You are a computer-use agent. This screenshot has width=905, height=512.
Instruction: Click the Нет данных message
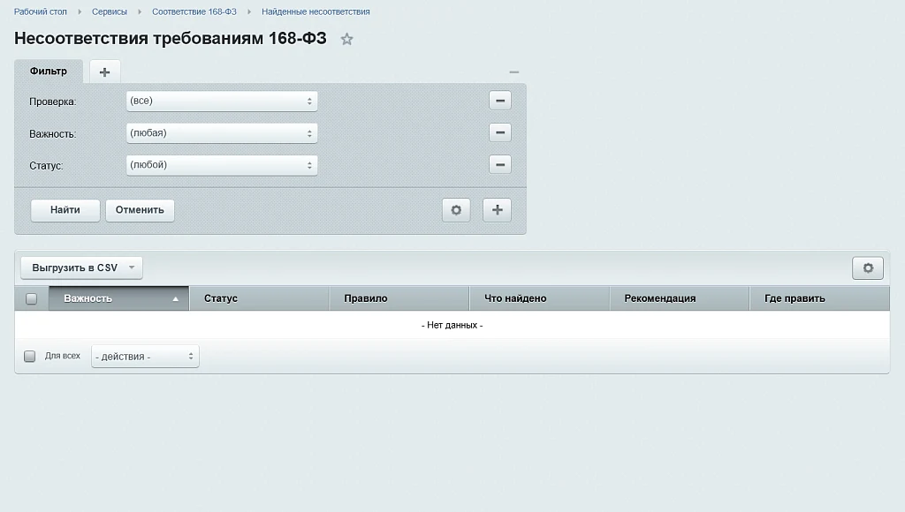click(x=452, y=325)
